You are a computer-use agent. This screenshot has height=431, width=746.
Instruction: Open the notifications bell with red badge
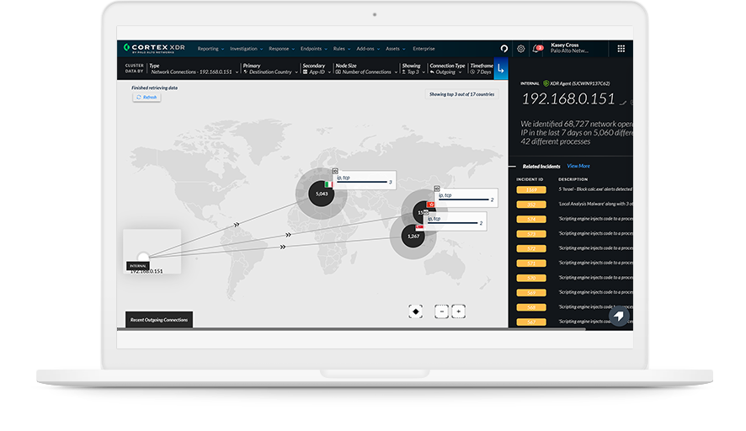coord(537,49)
